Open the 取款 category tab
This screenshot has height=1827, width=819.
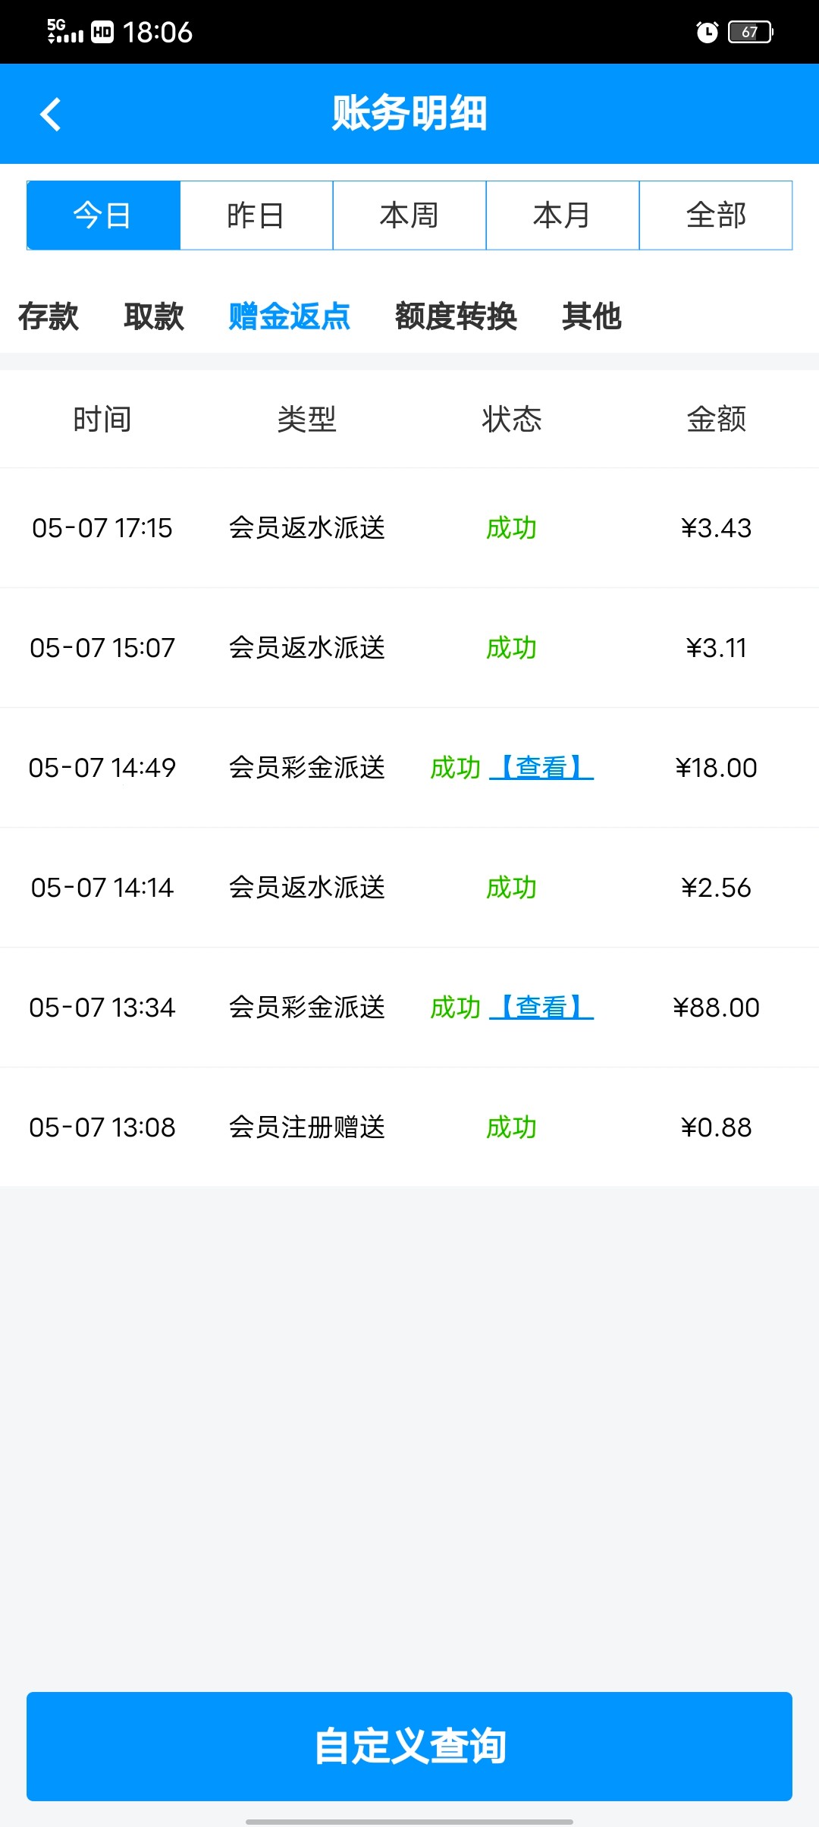(x=154, y=316)
